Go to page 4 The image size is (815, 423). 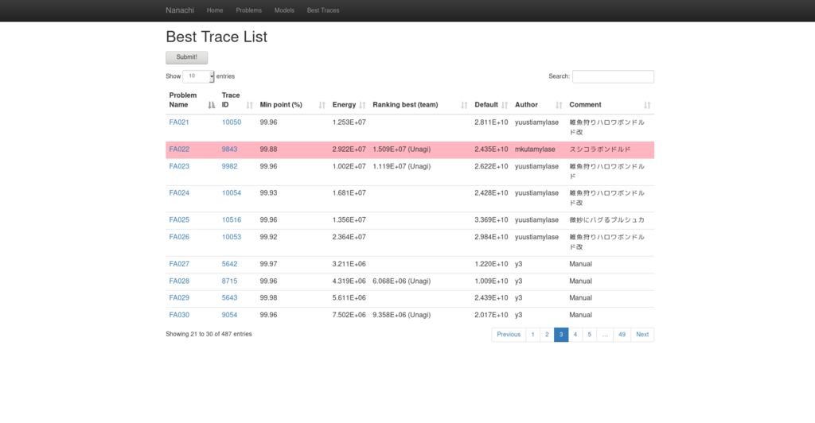point(575,335)
